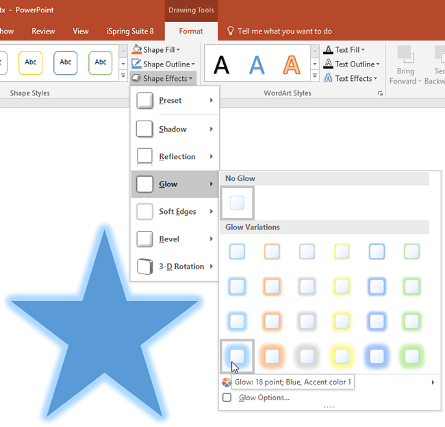Expand the Text Fill dropdown arrow
This screenshot has height=427, width=445.
click(363, 50)
